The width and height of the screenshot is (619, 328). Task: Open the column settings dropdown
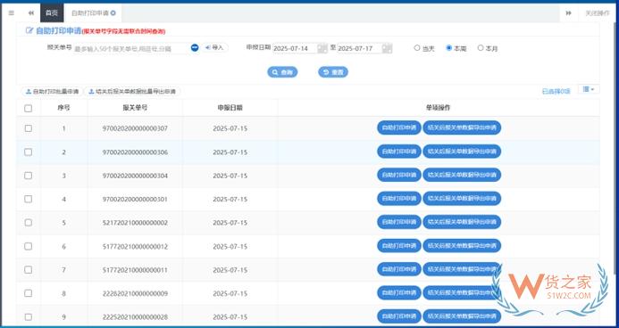[x=589, y=89]
